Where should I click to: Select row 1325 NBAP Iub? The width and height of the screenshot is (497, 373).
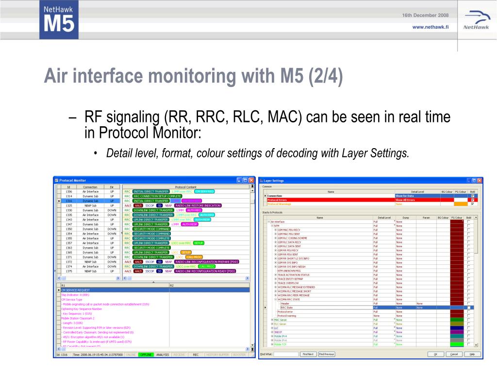tap(88, 205)
